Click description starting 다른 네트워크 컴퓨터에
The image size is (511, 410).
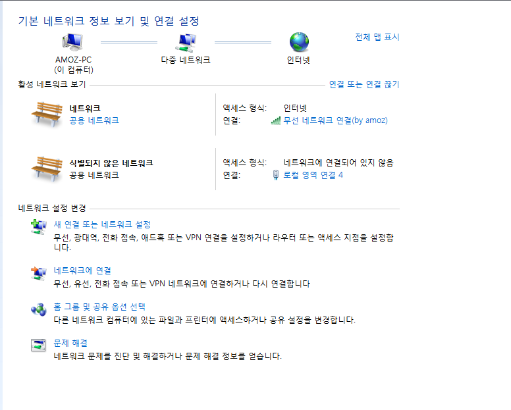click(204, 320)
